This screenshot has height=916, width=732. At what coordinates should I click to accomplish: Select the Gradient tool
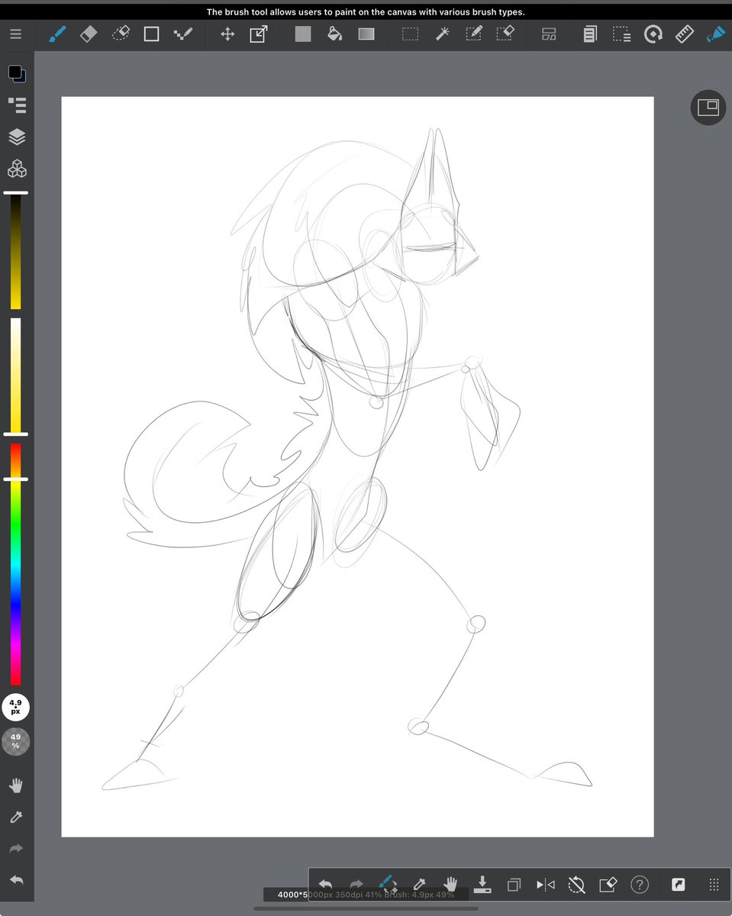[366, 34]
